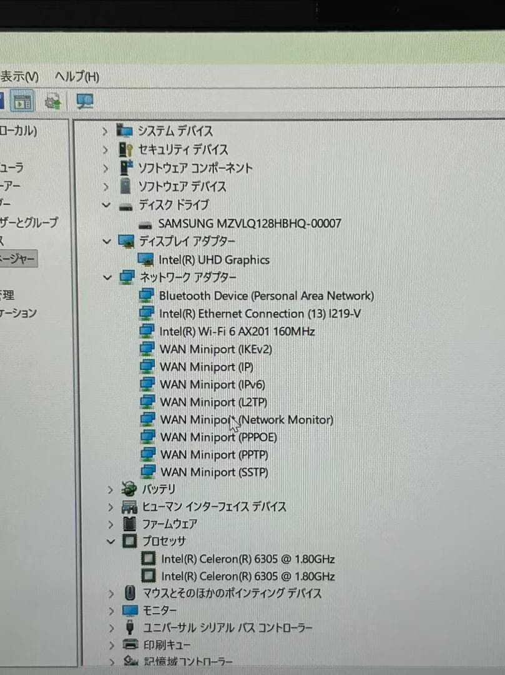Click the ソフトウェア コンポーネント icon
The width and height of the screenshot is (505, 675).
126,168
